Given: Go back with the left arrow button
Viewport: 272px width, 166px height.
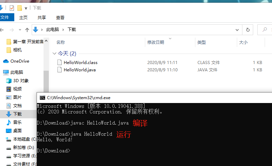Looking at the screenshot, I should tap(2, 30).
